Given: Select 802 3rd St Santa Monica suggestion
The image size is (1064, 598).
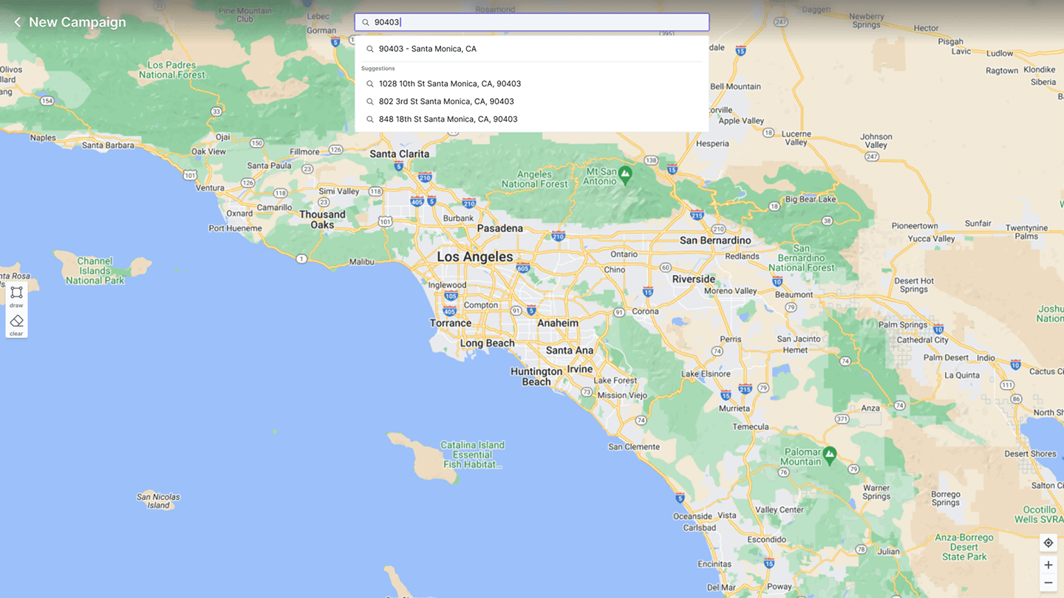Looking at the screenshot, I should [532, 101].
